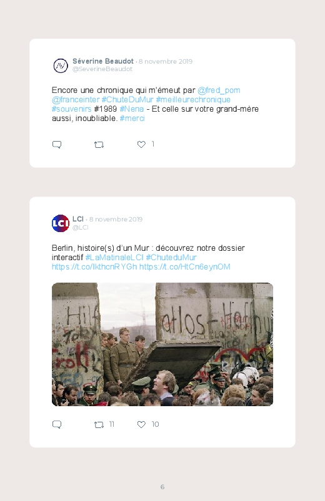
Task: Retweet the LCI Berlin tweet
Action: (x=99, y=425)
